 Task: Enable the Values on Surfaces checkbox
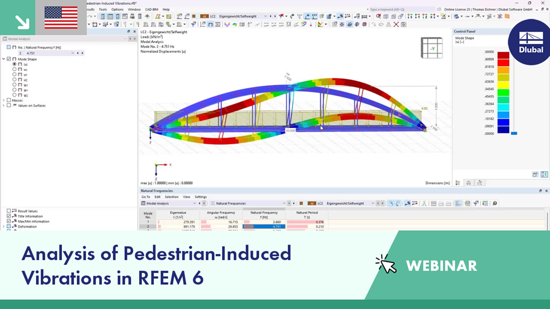[9, 105]
